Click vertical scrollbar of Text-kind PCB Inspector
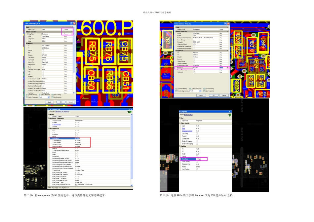314x222 pixels. 132,150
